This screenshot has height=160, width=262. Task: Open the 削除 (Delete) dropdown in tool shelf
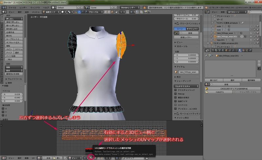(14, 67)
